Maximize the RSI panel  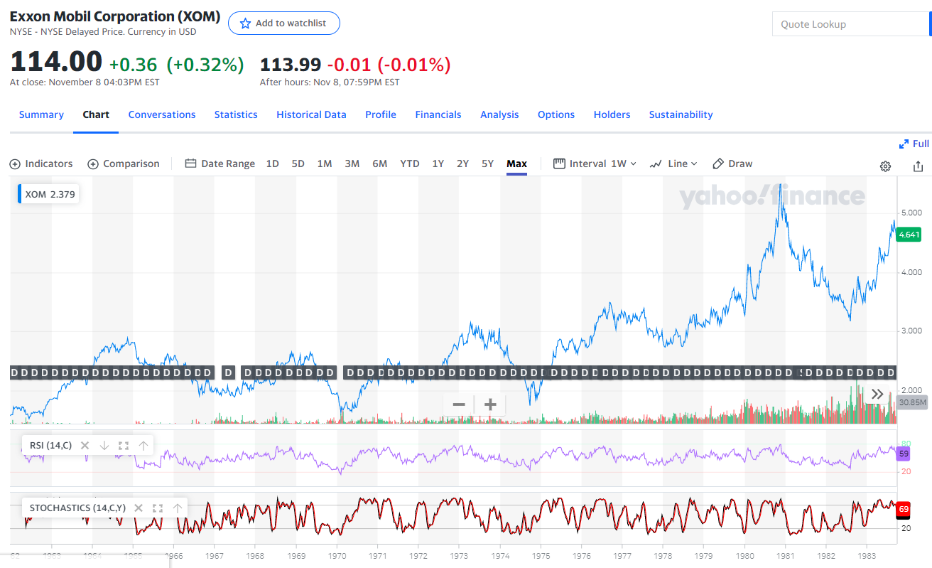124,446
